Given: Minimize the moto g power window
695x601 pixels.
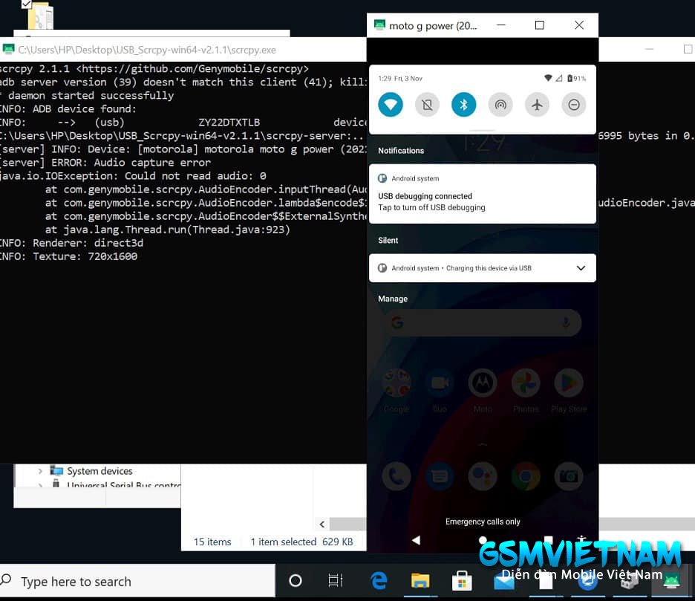Looking at the screenshot, I should [x=501, y=25].
